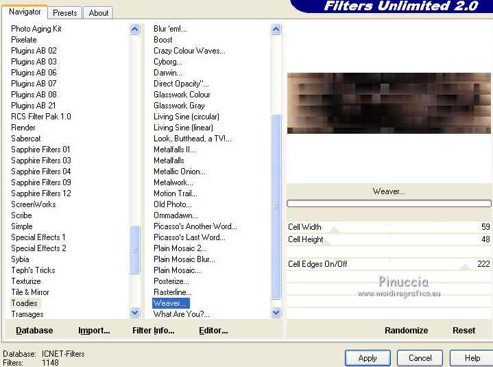Click the category list scroll down arrow
This screenshot has height=367, width=493.
135,313
